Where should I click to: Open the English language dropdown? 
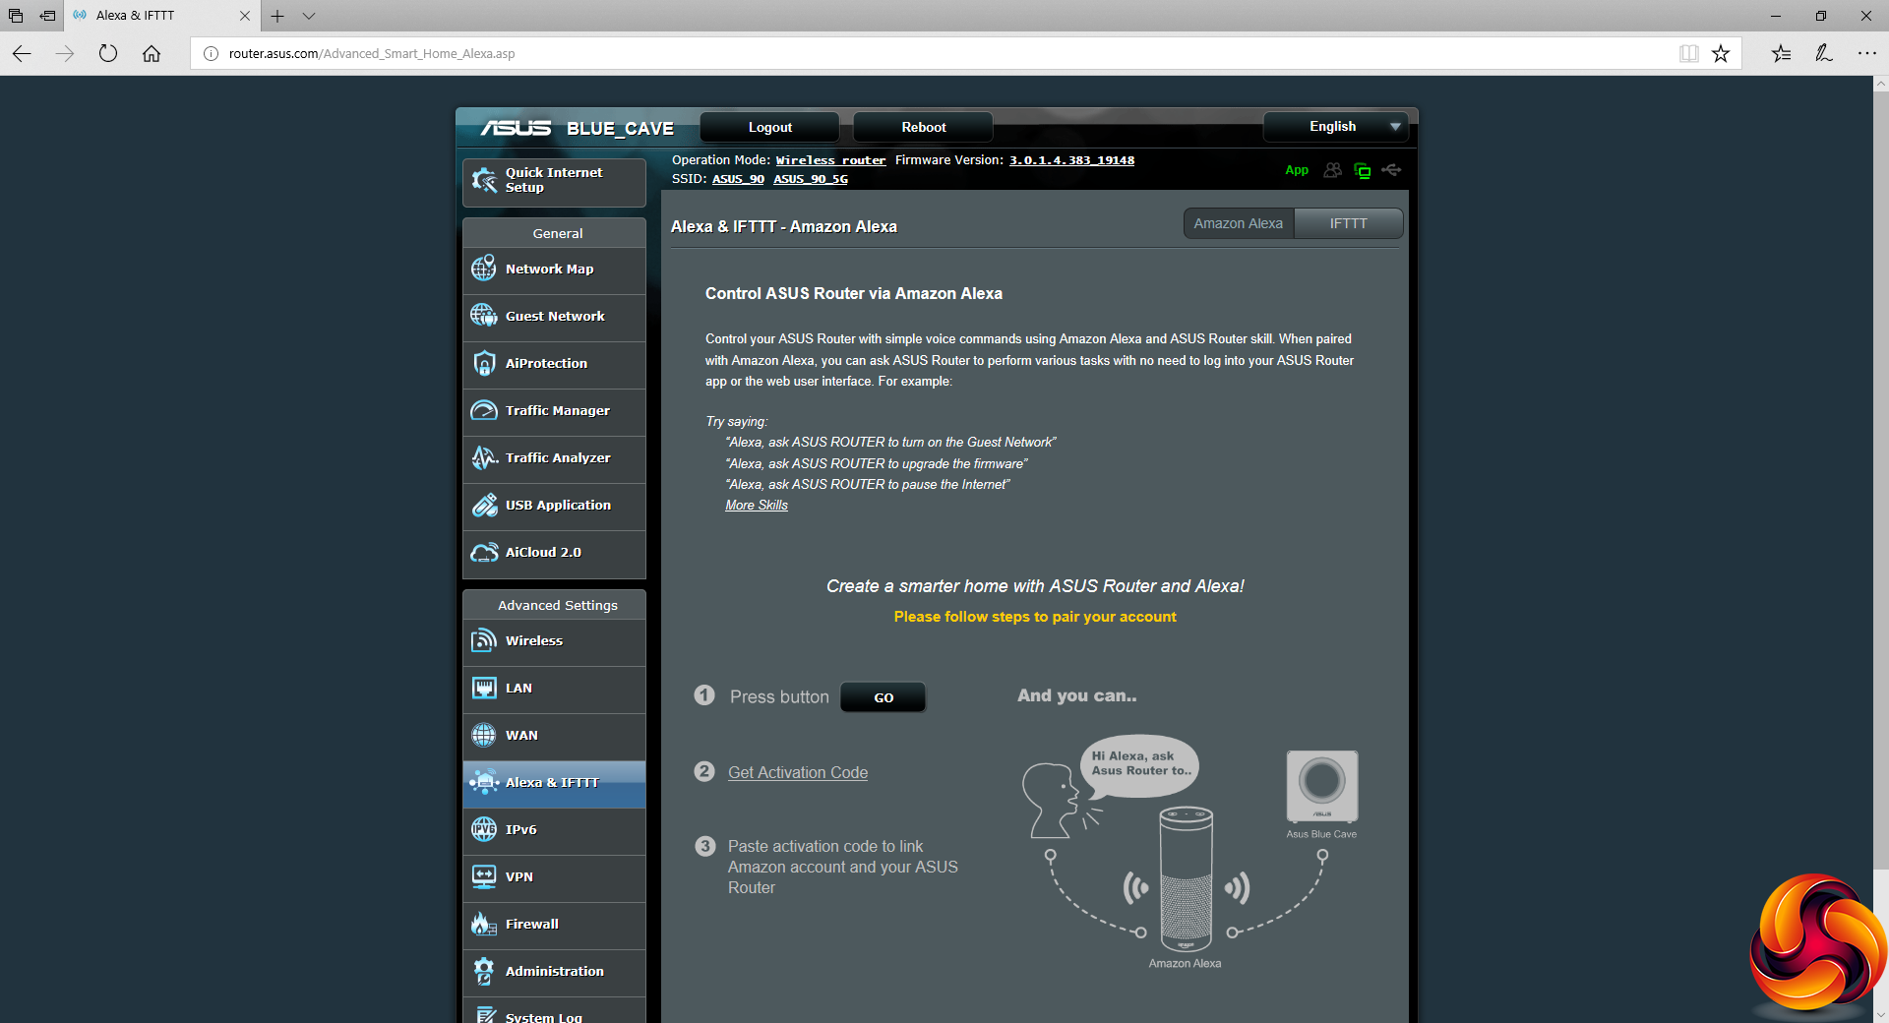(1335, 127)
